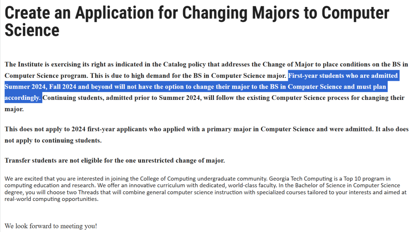Click the highlighted "First-year students who are admitted" text
This screenshot has width=419, height=232.
[343, 76]
